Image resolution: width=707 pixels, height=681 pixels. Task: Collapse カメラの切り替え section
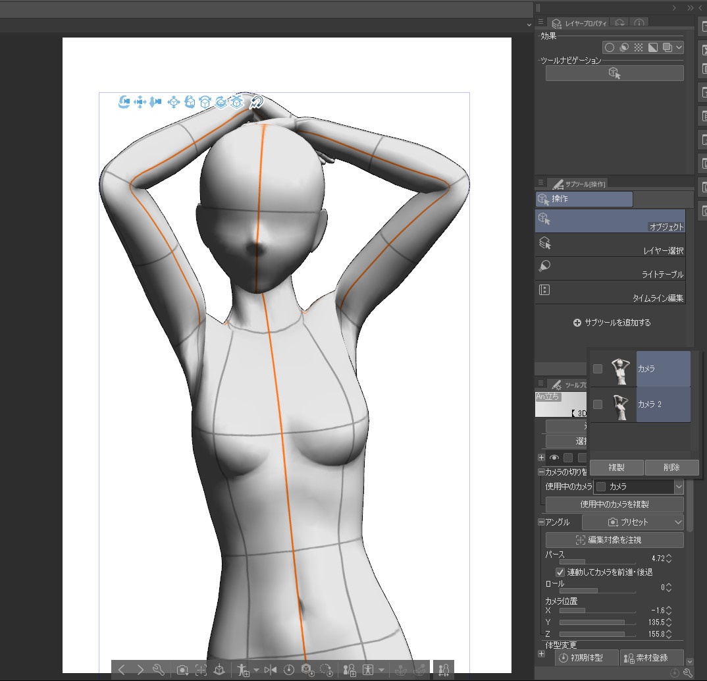coord(541,472)
